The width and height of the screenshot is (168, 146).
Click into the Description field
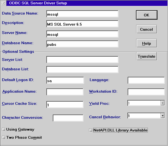coord(82,24)
